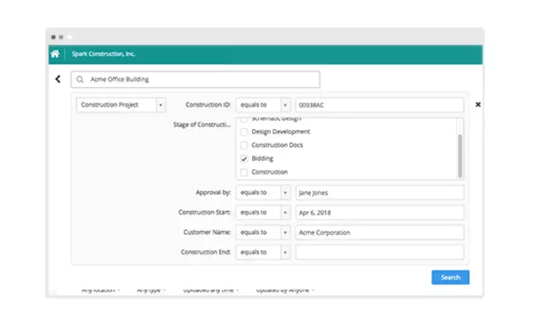
Task: Focus the Acme Office Building search field
Action: 196,80
